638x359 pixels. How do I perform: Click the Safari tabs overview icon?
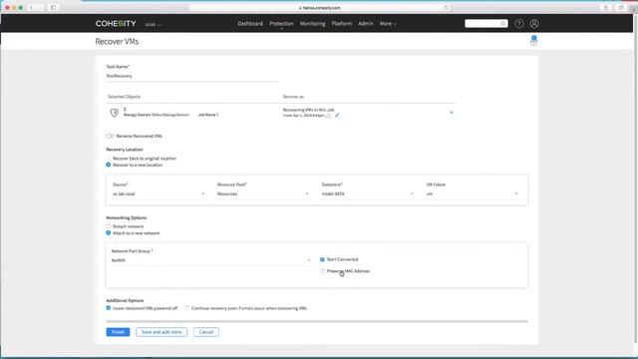(620, 8)
